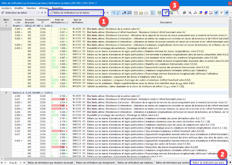Click the red ratio bar valued 1.487

pyautogui.click(x=58, y=99)
